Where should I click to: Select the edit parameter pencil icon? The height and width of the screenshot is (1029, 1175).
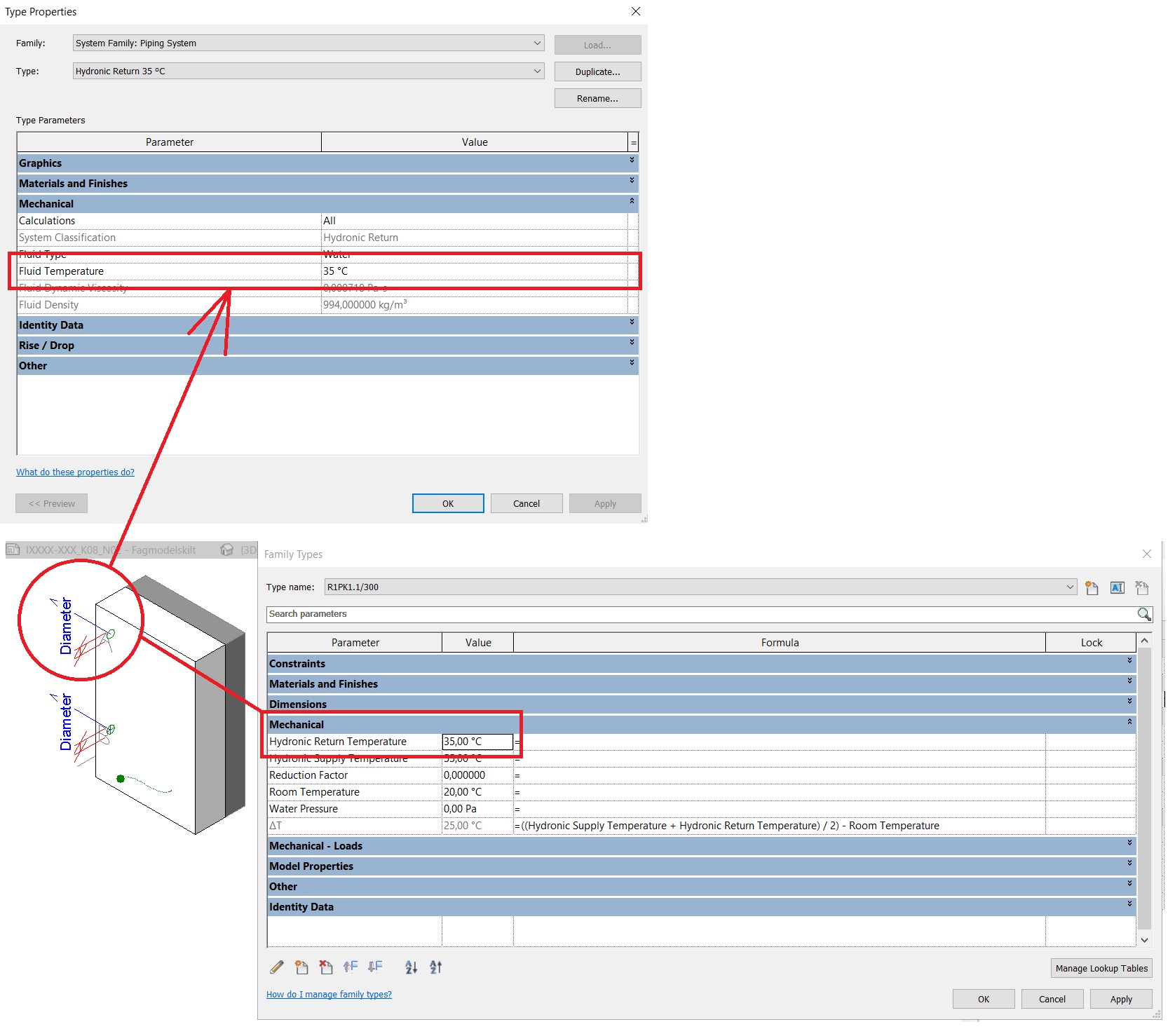tap(277, 967)
